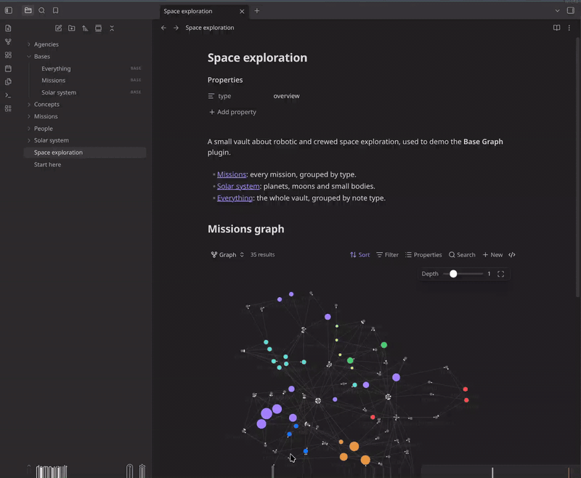Open graph view ribbon icon
Viewport: 581px width, 478px height.
click(8, 41)
